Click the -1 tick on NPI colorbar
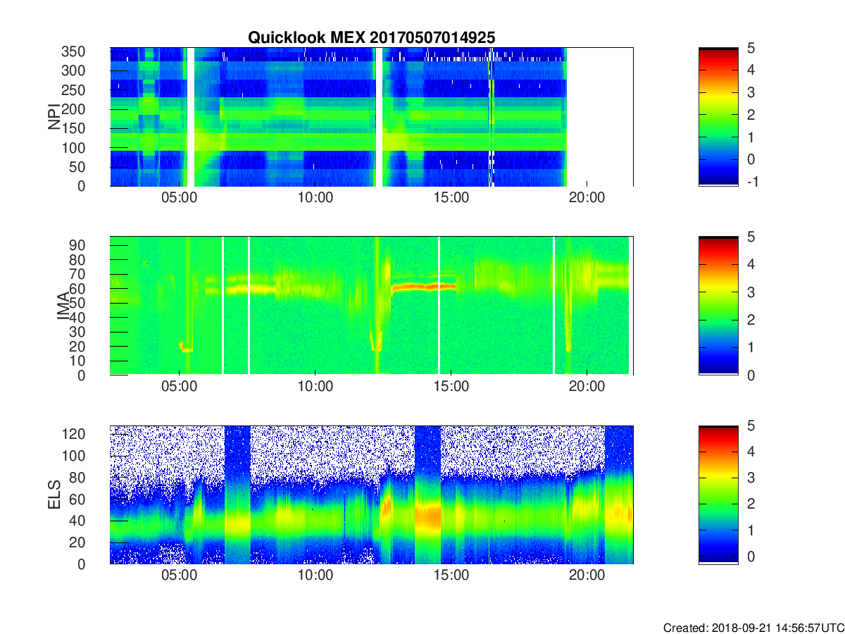The height and width of the screenshot is (634, 845). (x=754, y=182)
